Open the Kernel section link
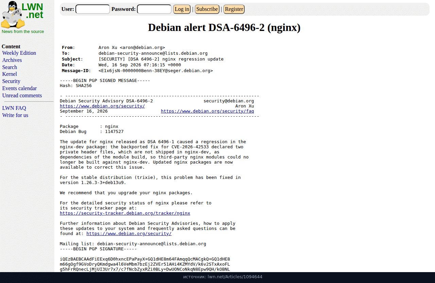 click(10, 74)
